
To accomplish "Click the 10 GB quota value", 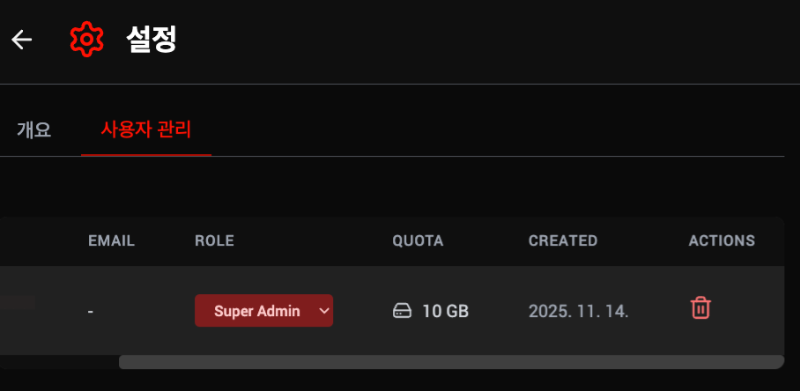I will tap(445, 311).
